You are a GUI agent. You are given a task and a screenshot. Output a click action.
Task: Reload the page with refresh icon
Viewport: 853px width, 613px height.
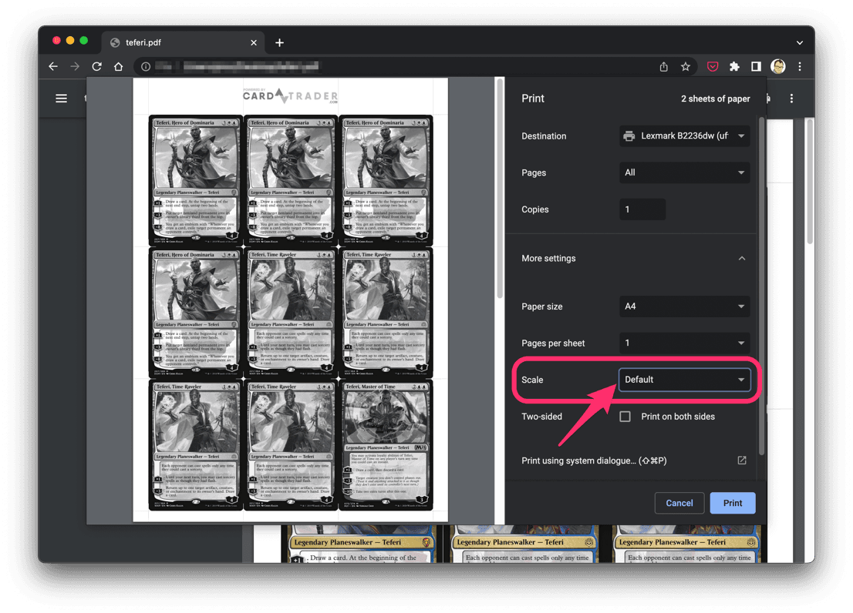[x=96, y=67]
